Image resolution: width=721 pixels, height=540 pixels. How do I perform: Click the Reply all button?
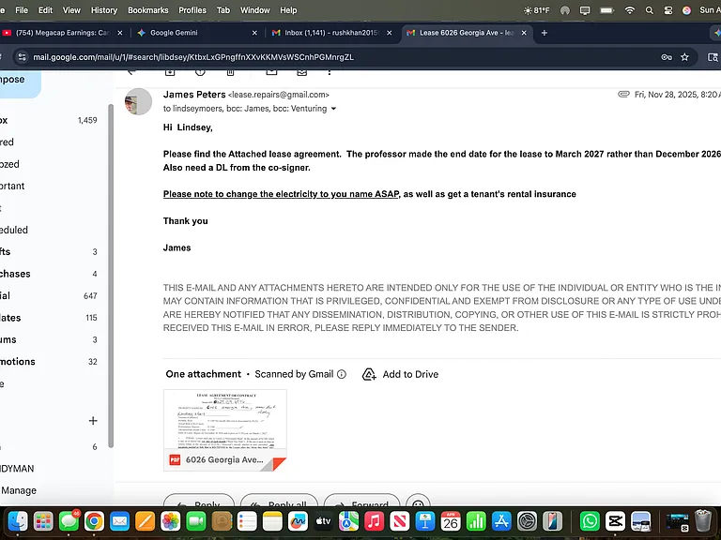pos(279,501)
